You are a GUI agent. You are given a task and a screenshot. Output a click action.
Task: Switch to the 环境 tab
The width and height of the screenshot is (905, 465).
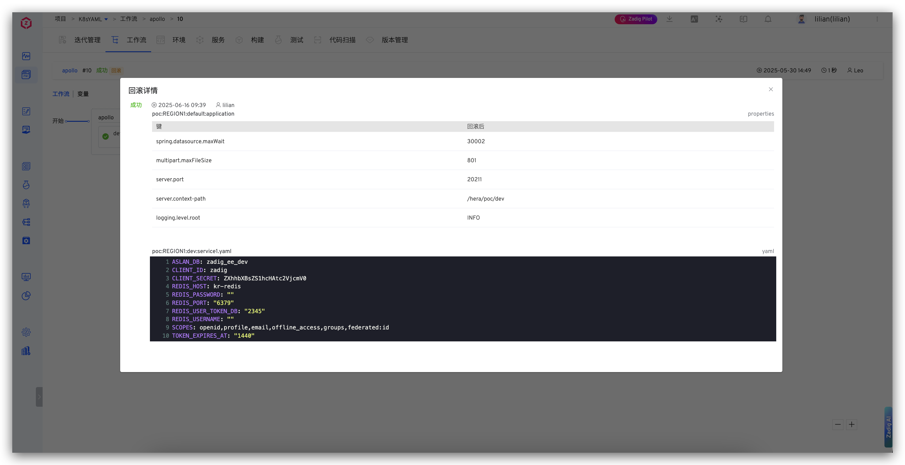178,40
